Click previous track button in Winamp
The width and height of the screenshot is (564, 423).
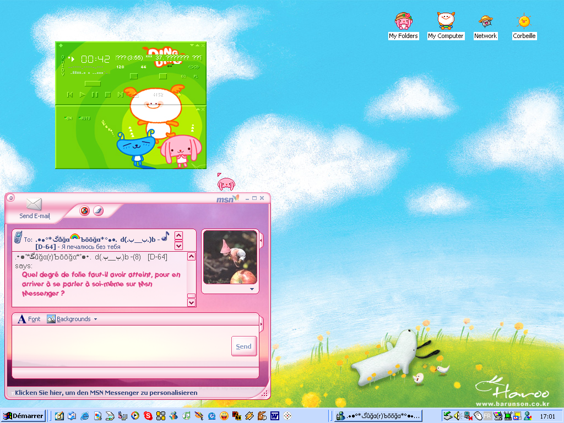click(x=70, y=95)
